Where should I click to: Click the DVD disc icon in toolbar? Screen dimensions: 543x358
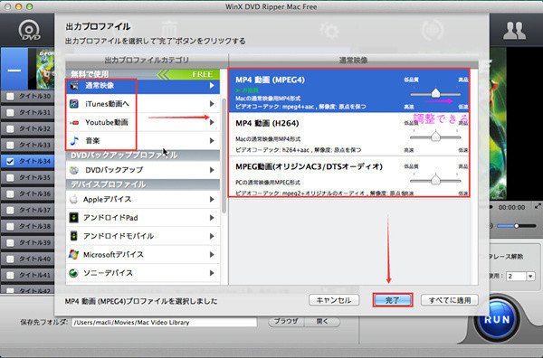click(29, 30)
